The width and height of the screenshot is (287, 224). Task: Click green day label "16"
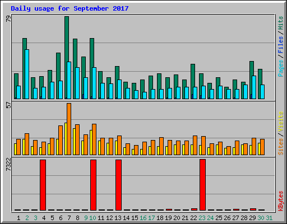143,218
